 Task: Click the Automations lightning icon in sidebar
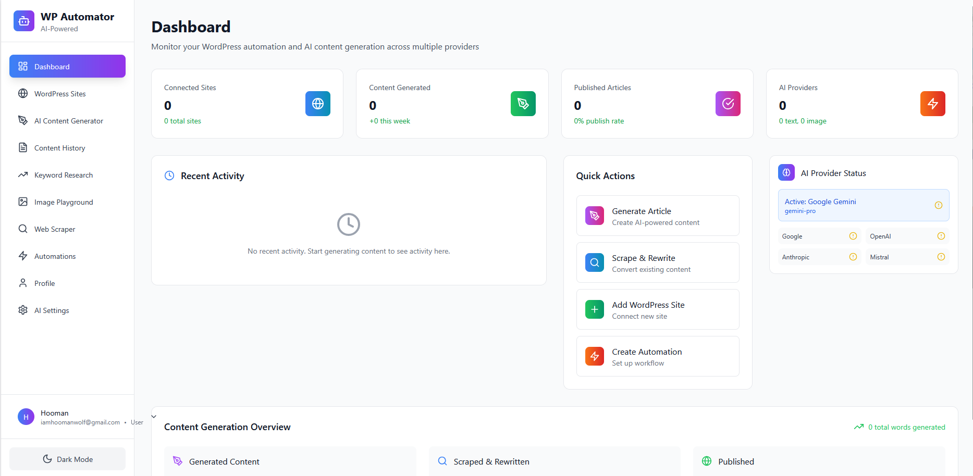tap(23, 256)
